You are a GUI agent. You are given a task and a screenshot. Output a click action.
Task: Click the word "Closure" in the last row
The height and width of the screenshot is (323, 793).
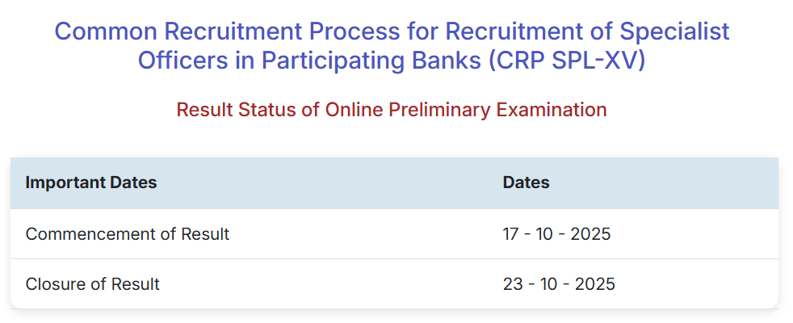pos(53,284)
